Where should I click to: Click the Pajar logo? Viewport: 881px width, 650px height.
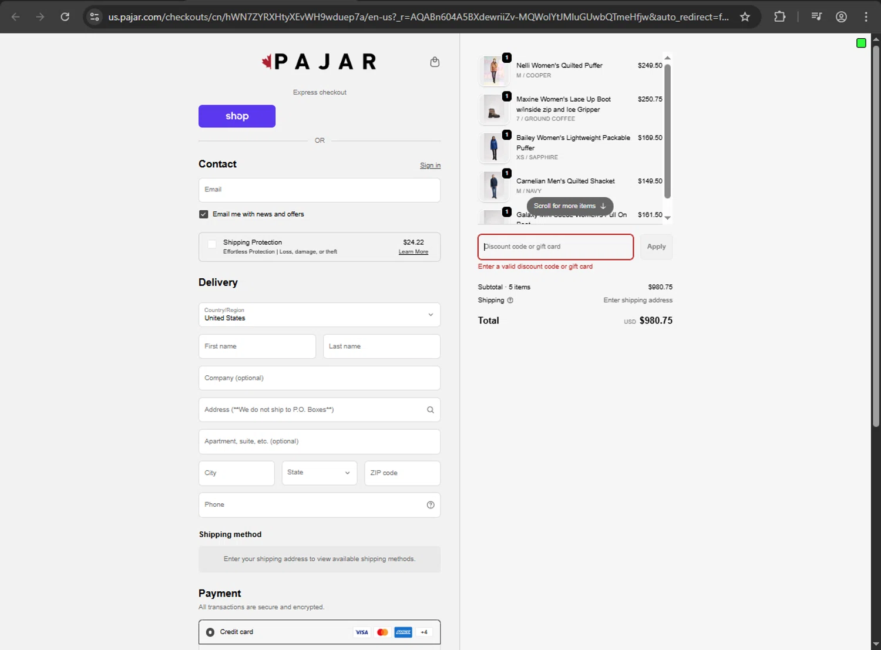pos(319,62)
